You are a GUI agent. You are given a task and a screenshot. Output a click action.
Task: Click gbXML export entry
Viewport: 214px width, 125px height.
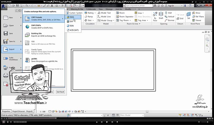[x=44, y=60]
